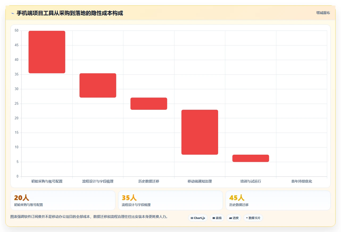Click the y-axis value 10
341x232 pixels.
point(16,147)
